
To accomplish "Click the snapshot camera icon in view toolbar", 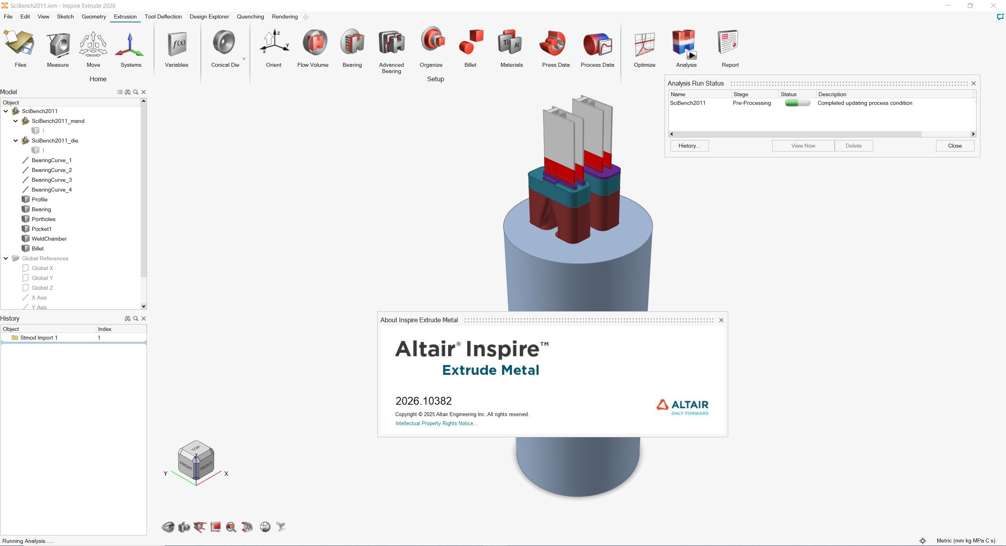I will 184,527.
